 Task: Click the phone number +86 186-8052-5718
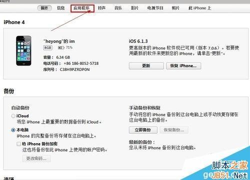(x=81, y=63)
